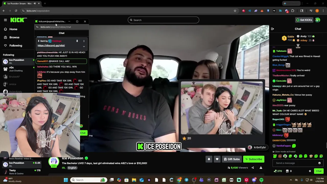Open Chrome extensions puzzle icon
The width and height of the screenshot is (327, 184).
[293, 11]
